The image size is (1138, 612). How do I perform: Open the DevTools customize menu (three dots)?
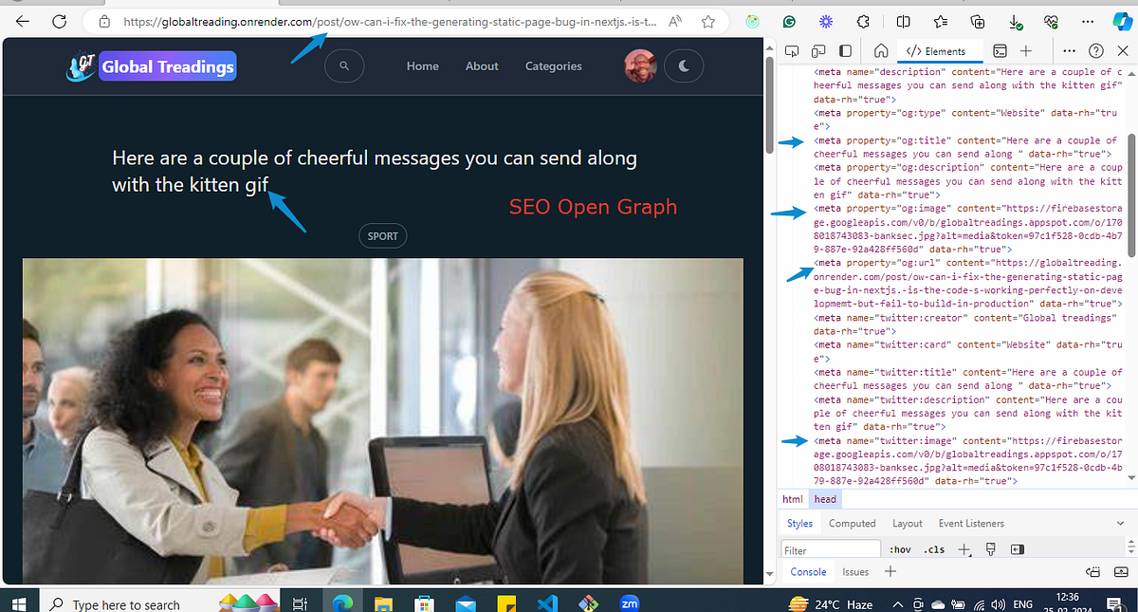tap(1070, 51)
